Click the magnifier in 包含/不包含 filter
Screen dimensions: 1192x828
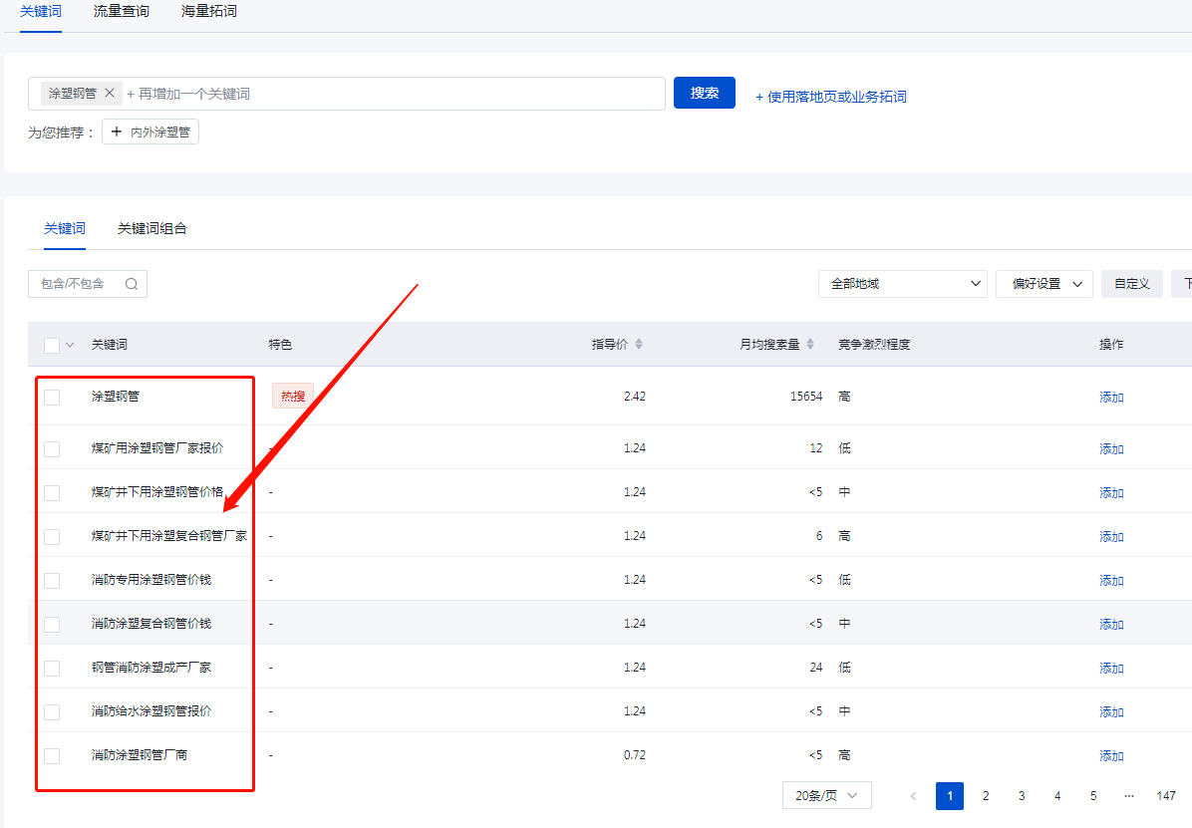[x=132, y=284]
